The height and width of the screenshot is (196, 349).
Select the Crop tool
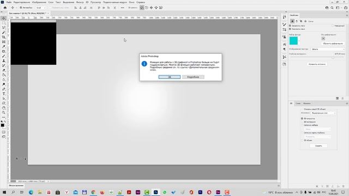pos(4,37)
